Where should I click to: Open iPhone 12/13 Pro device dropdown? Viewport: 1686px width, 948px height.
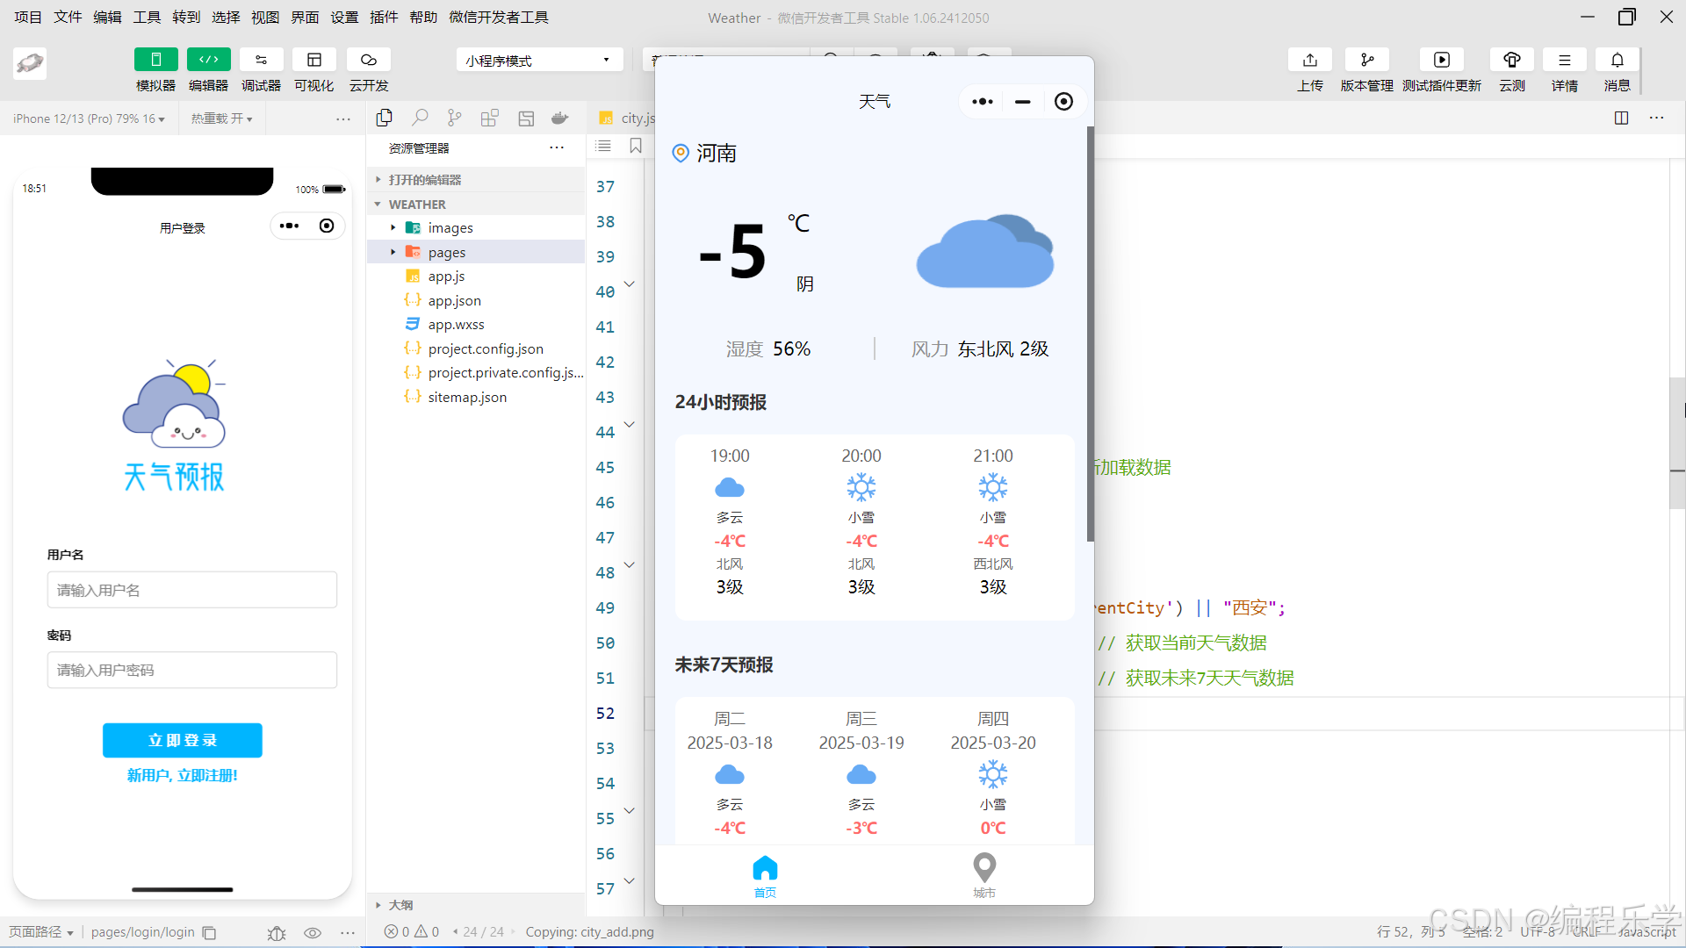coord(89,118)
